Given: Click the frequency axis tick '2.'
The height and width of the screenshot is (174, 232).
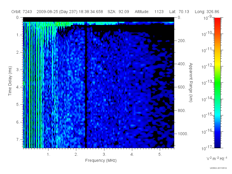Looking at the screenshot, I should pos(76,155).
